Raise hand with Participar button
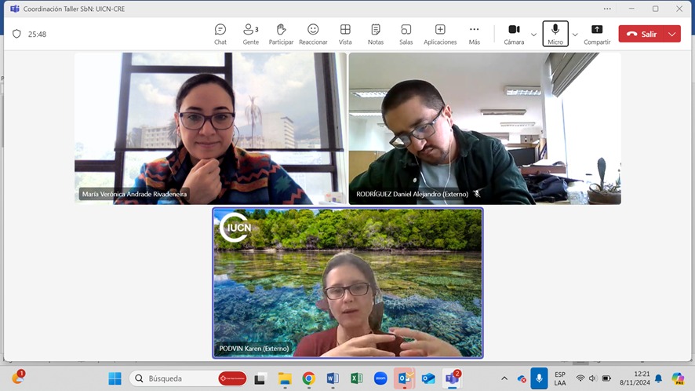This screenshot has width=695, height=391. point(281,34)
